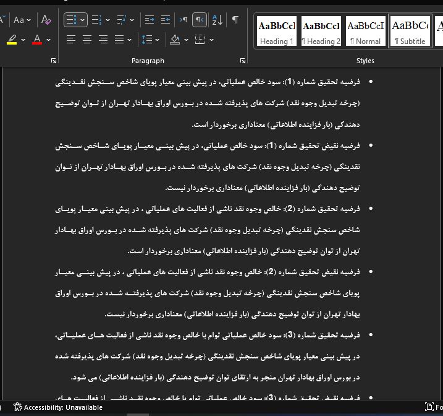Screen dimensions: 443x416
Task: Open Accessibility: Unavailable status bar item
Action: [58, 407]
